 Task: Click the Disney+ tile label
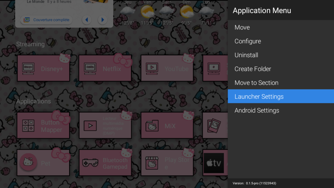click(x=52, y=69)
